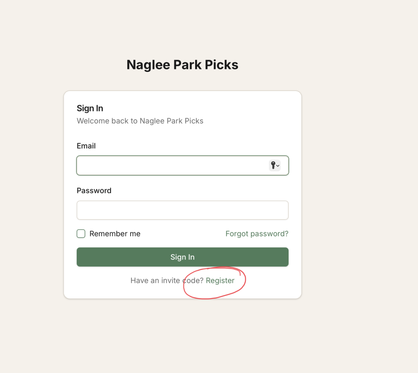418x373 pixels.
Task: Click the "Remember me" label text
Action: pyautogui.click(x=115, y=234)
